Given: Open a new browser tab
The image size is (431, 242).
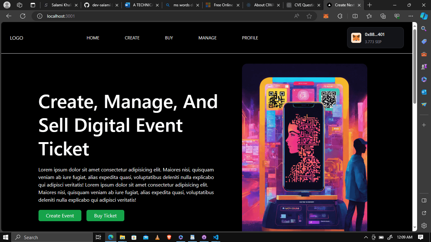Looking at the screenshot, I should 370,5.
